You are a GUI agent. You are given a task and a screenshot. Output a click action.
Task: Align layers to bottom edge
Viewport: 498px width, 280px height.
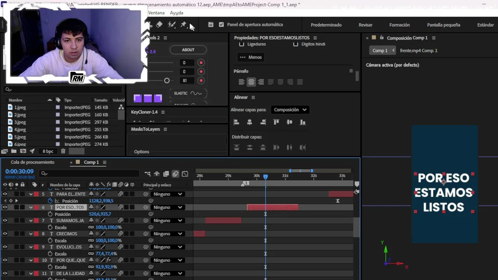coord(303,122)
